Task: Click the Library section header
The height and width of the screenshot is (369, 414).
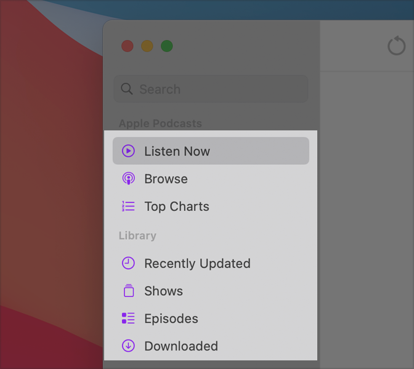Action: (137, 236)
